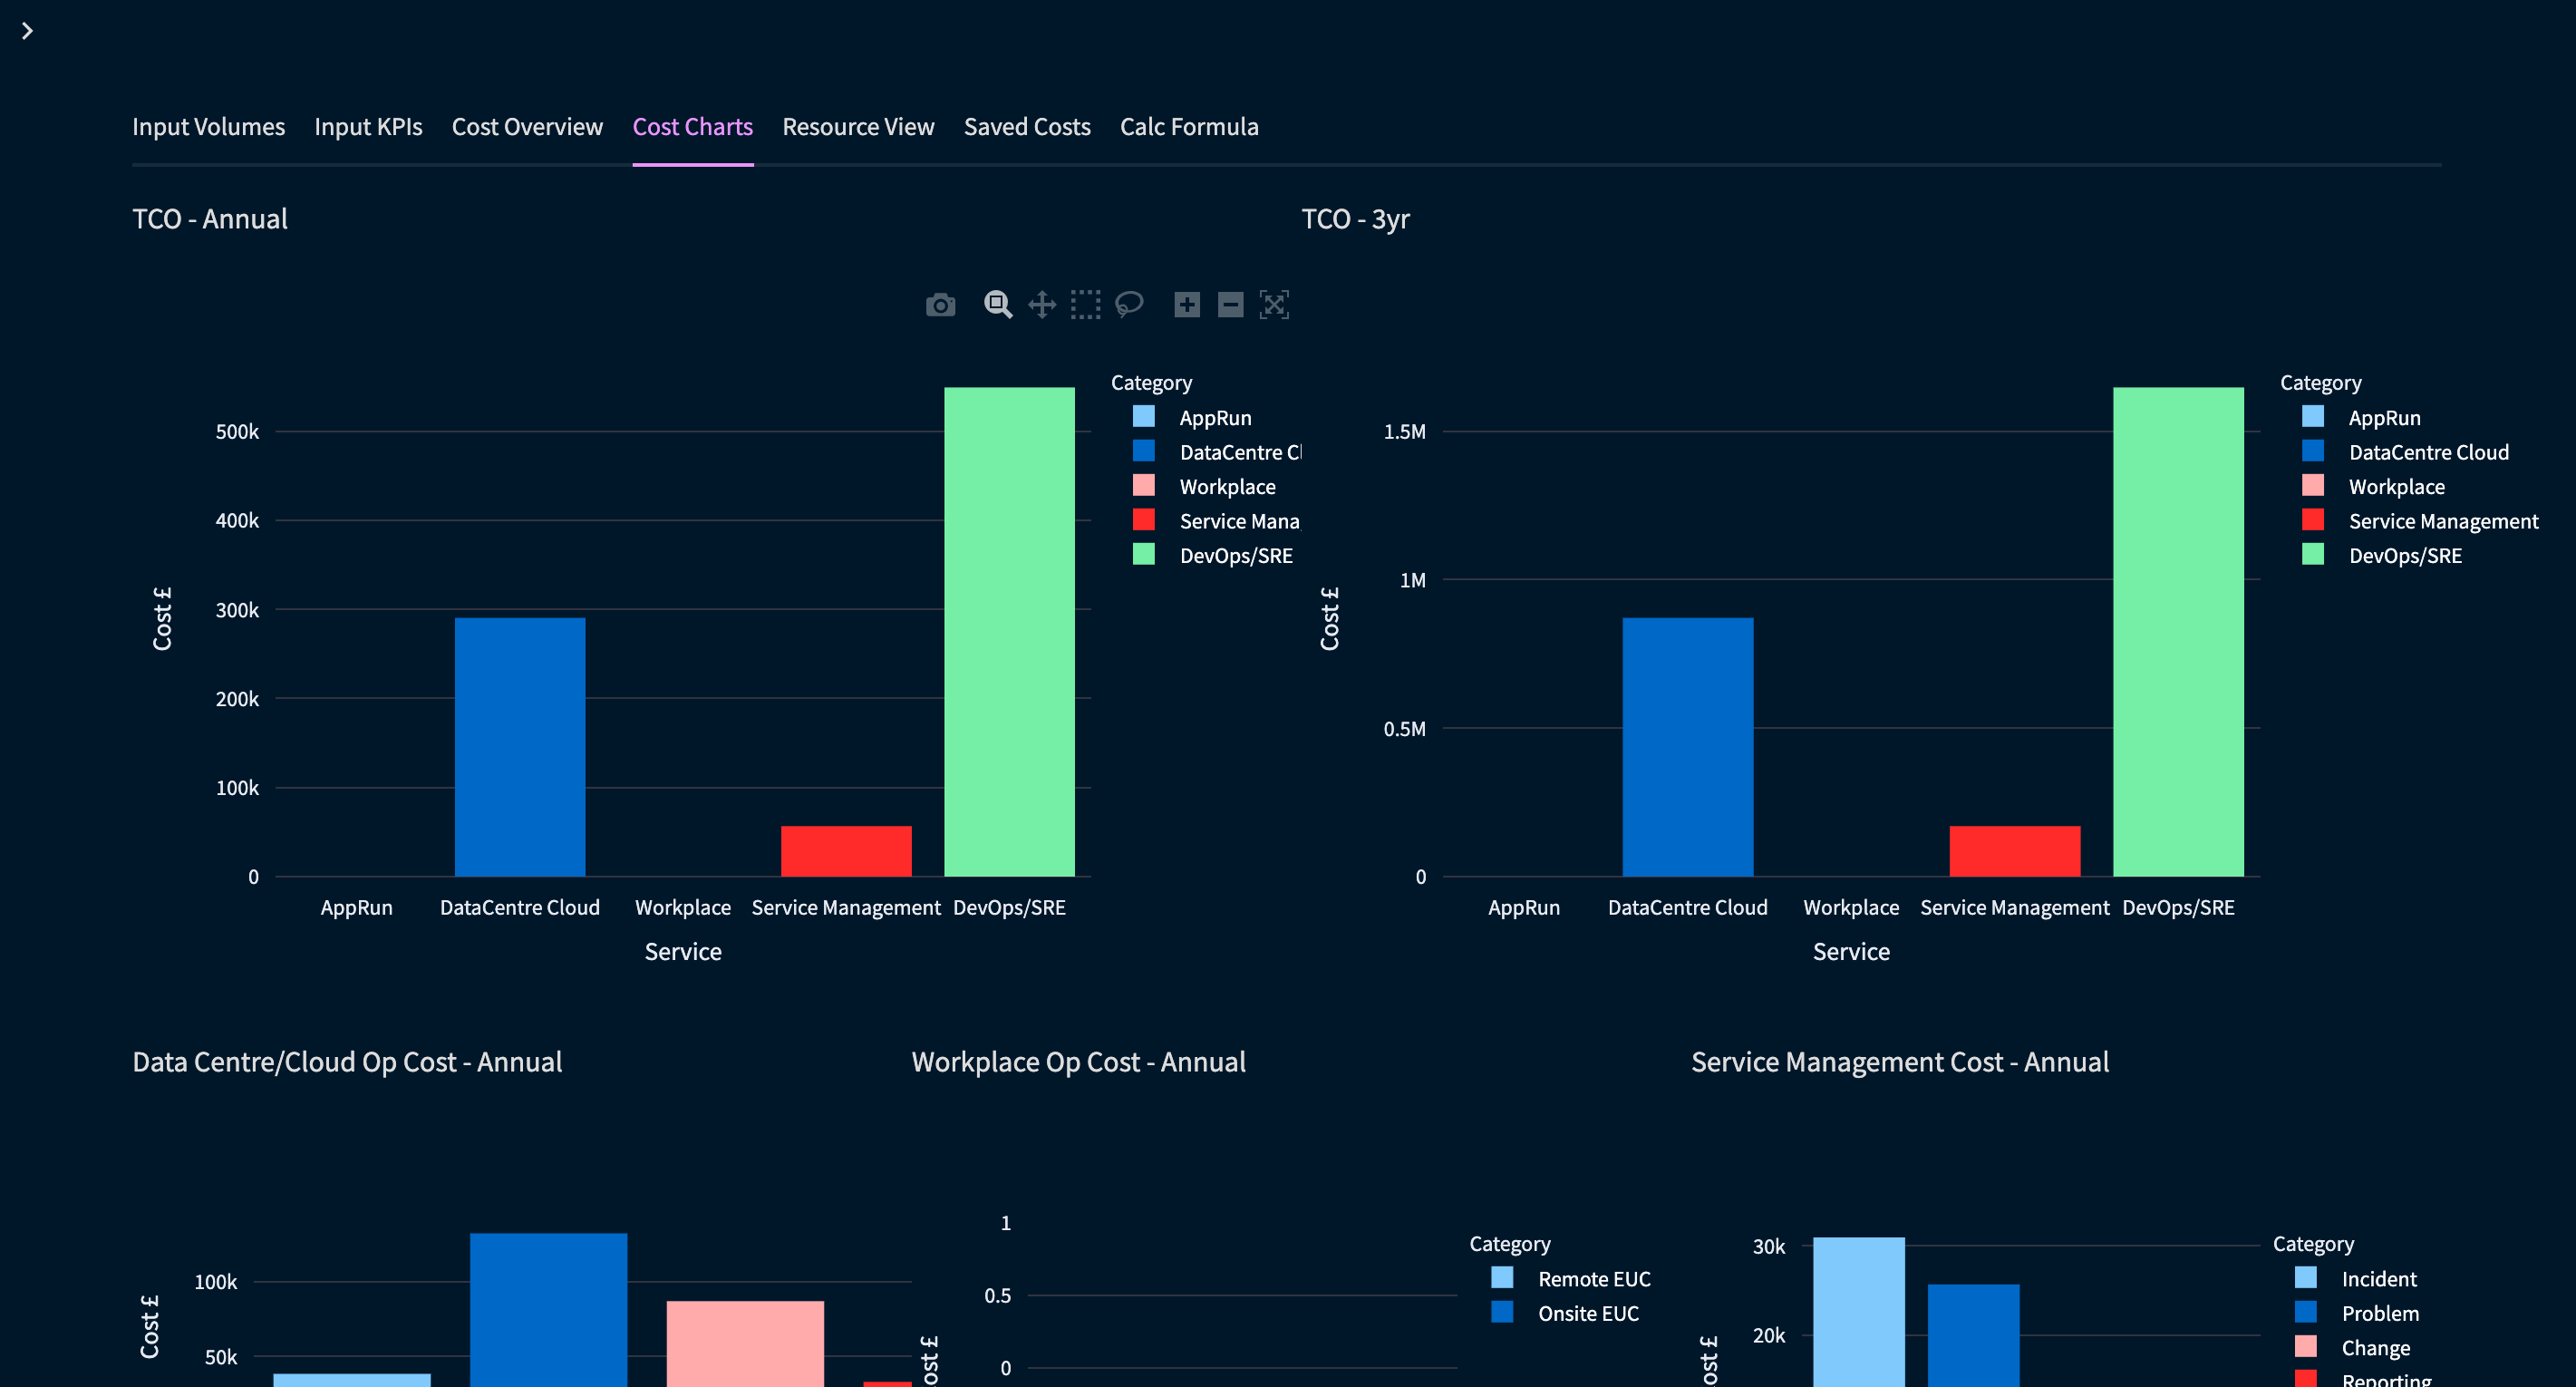
Task: Open the Saved Costs tab
Action: pos(1027,127)
